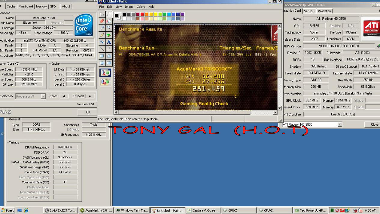Open the View menu in Paint
Image resolution: width=380 pixels, height=214 pixels.
click(x=119, y=7)
